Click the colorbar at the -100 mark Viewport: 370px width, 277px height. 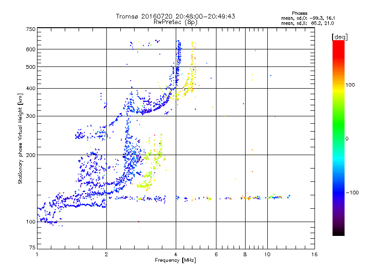(x=339, y=193)
